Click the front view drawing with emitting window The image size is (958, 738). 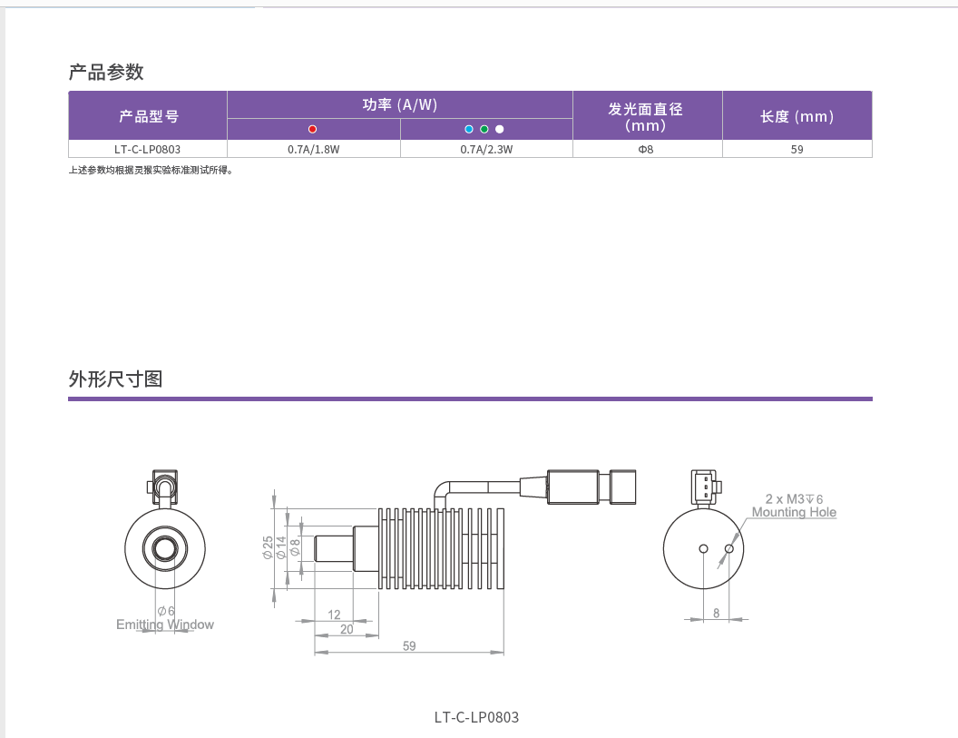click(165, 531)
